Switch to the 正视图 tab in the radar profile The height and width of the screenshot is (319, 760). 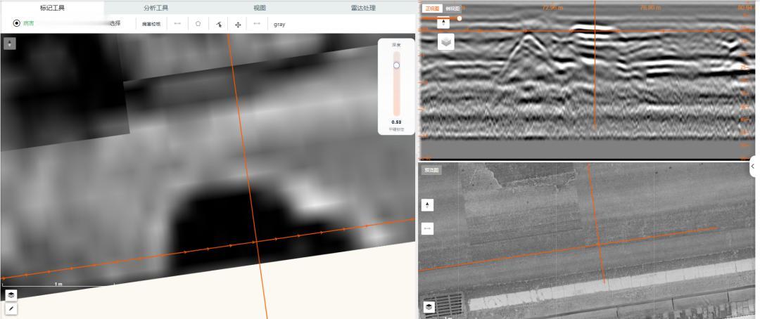click(x=432, y=8)
